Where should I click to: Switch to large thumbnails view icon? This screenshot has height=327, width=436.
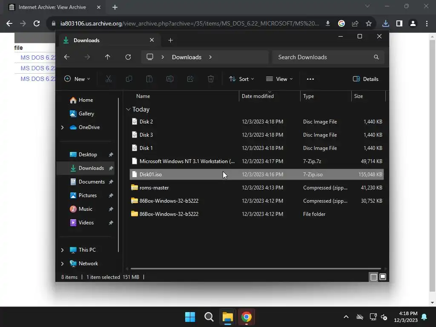click(383, 277)
